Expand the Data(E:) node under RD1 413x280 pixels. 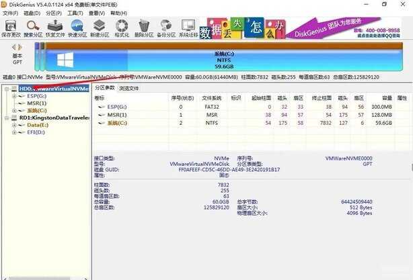[14, 125]
